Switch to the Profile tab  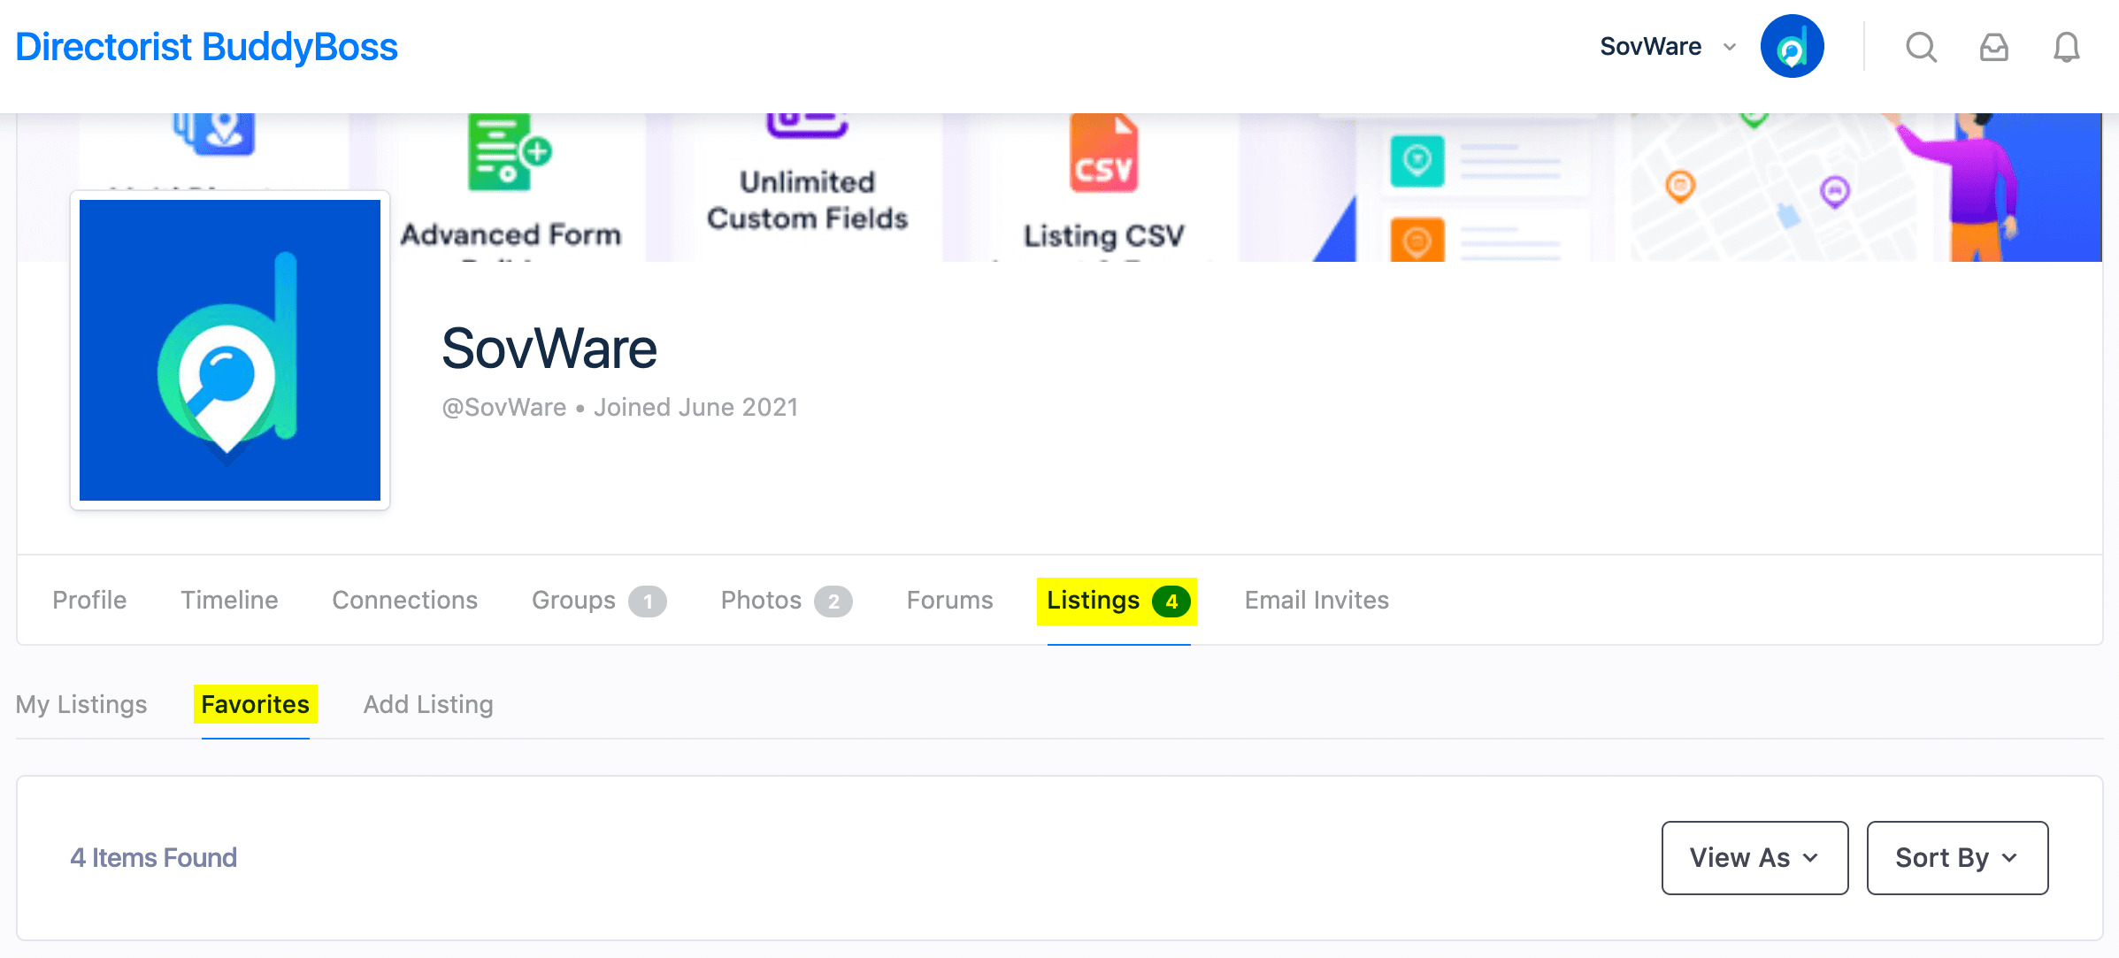(89, 600)
